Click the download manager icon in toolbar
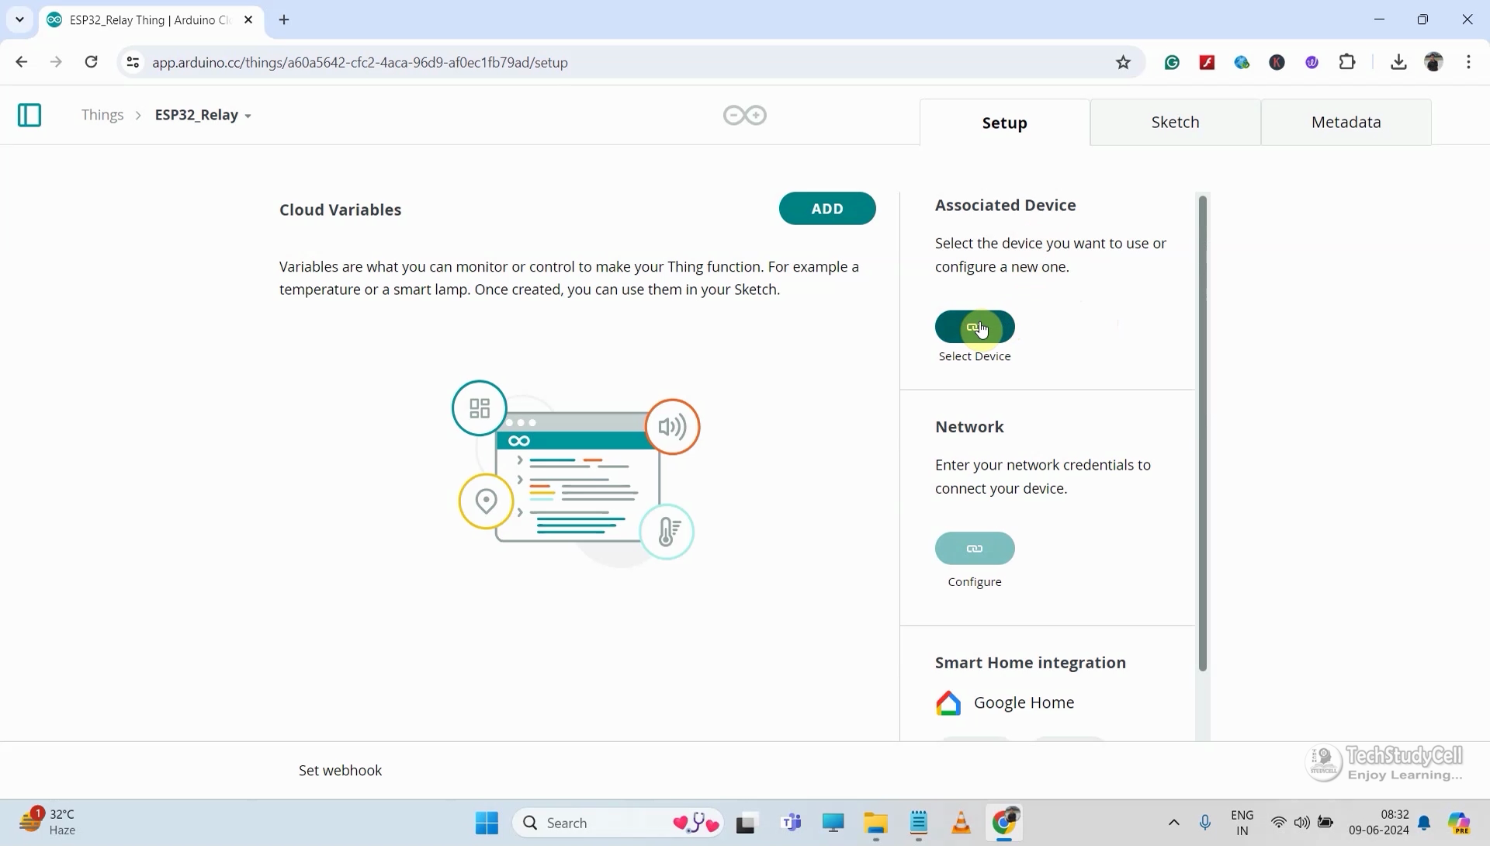 1399,62
